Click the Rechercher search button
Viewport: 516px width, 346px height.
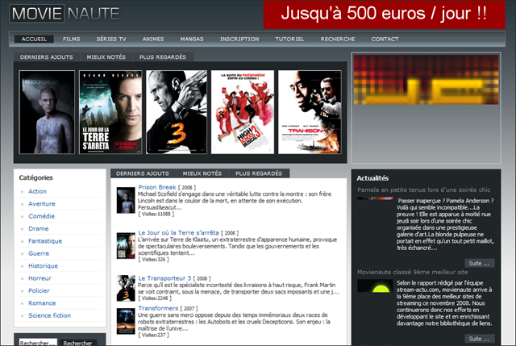[78, 343]
